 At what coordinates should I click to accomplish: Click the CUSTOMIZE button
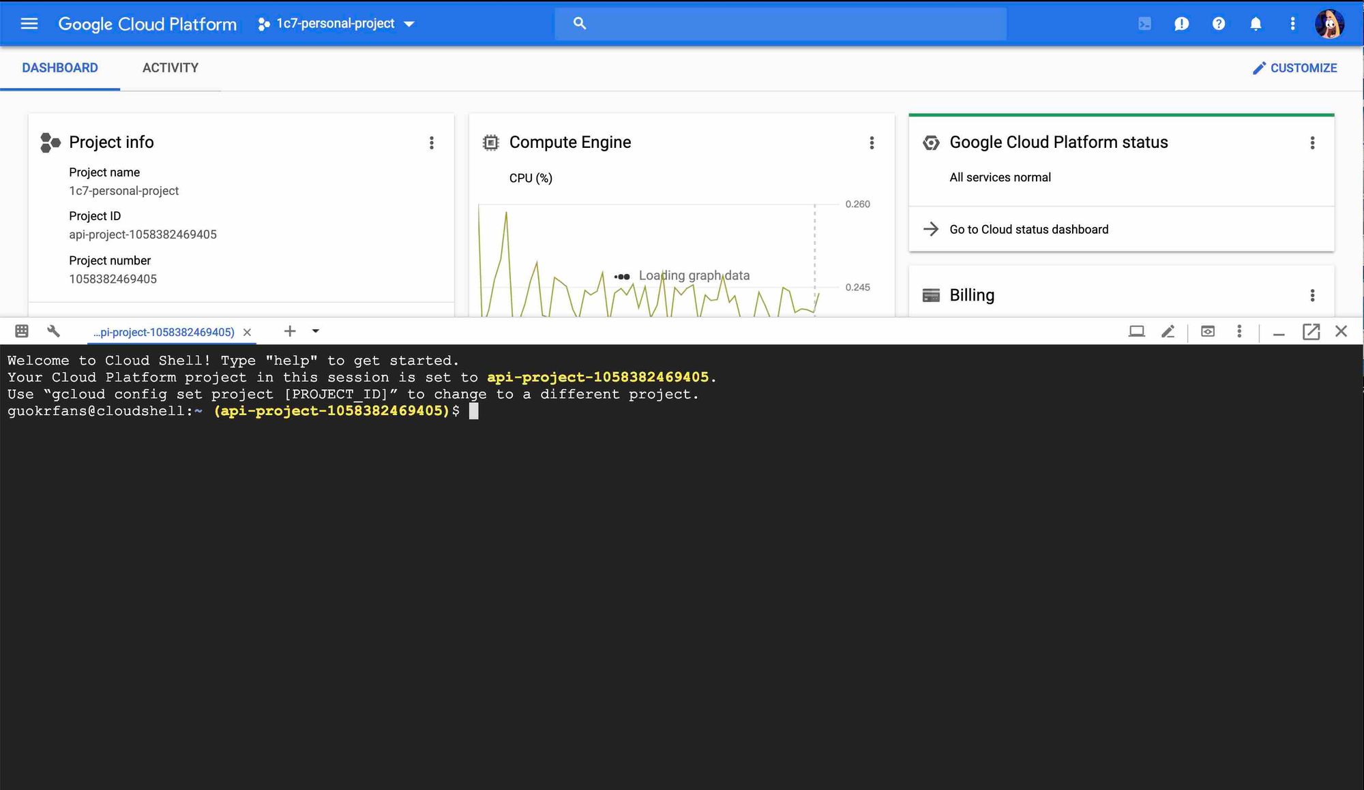(1294, 68)
